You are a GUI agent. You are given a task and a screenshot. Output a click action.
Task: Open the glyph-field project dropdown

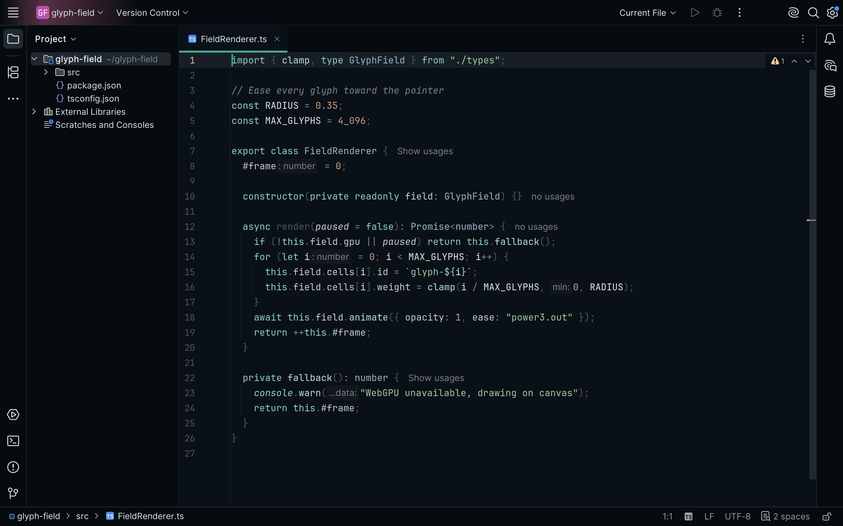pos(70,13)
